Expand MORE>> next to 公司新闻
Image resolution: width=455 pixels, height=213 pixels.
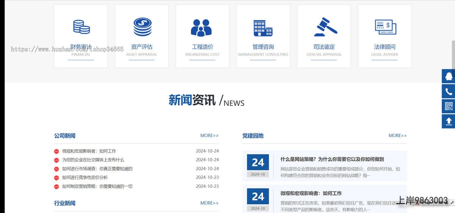tap(209, 136)
